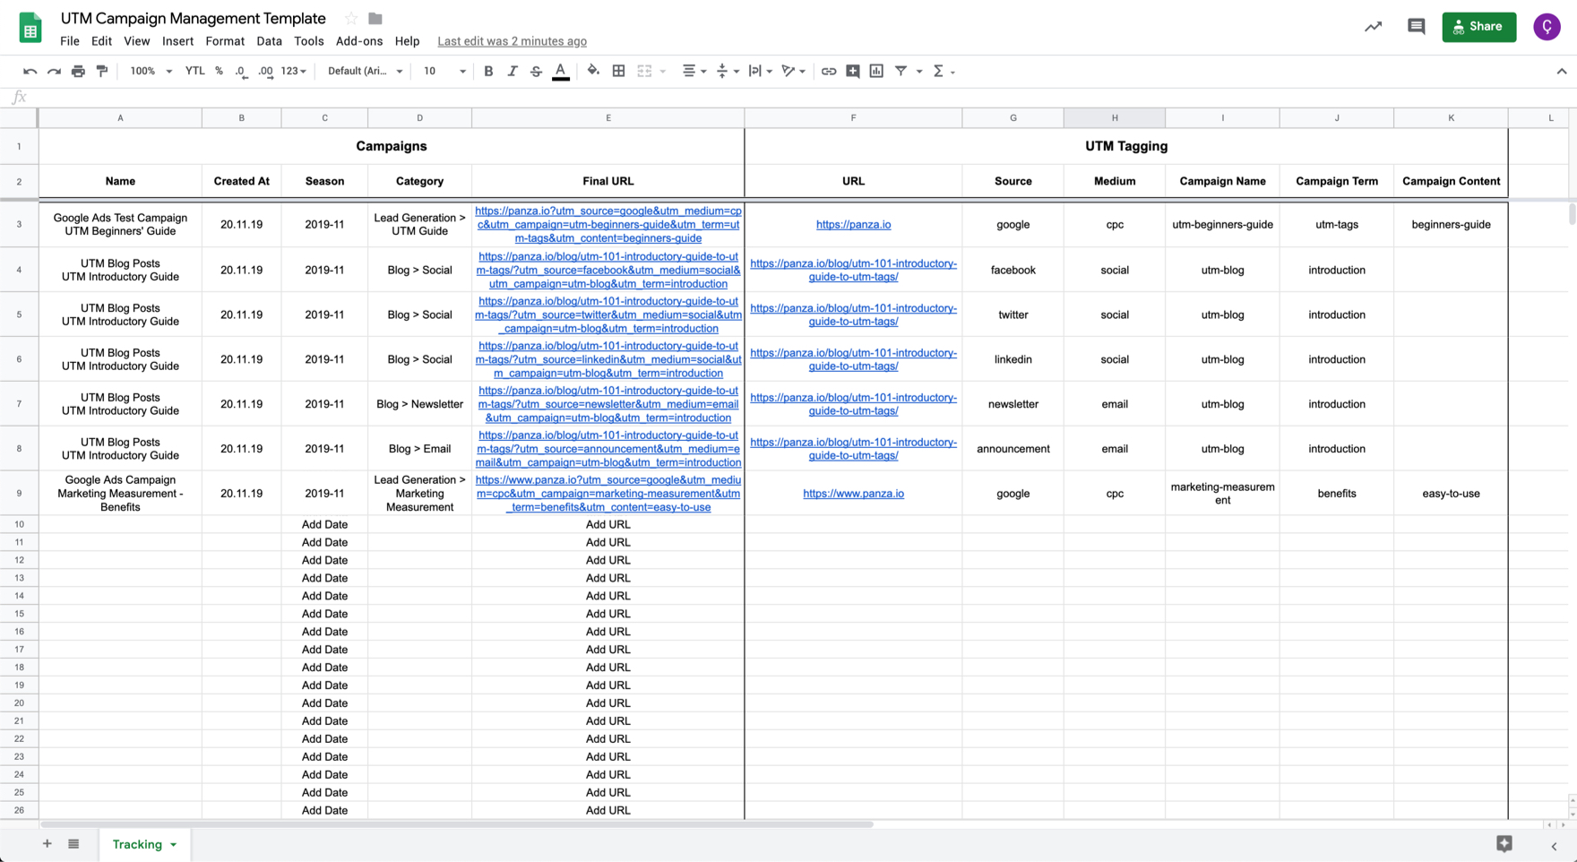This screenshot has height=862, width=1577.
Task: Open the font size dropdown
Action: (x=444, y=71)
